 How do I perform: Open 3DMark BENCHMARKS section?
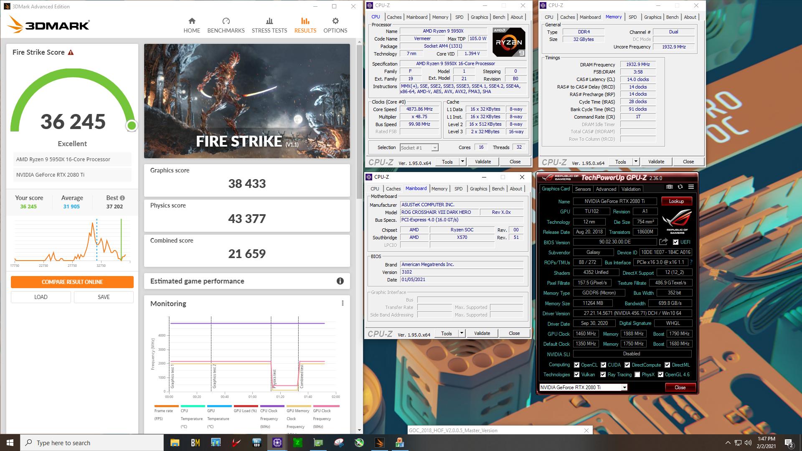pos(226,25)
